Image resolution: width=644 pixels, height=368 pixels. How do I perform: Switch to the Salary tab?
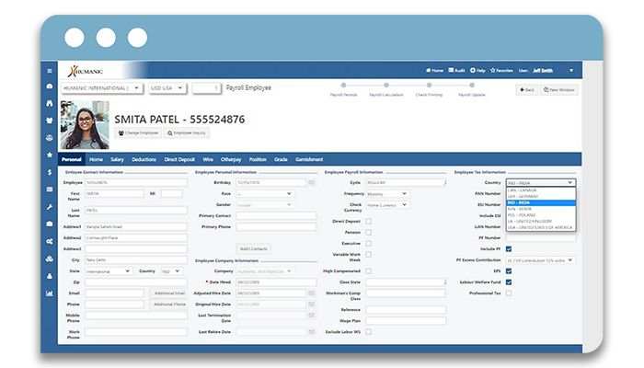[x=118, y=159]
